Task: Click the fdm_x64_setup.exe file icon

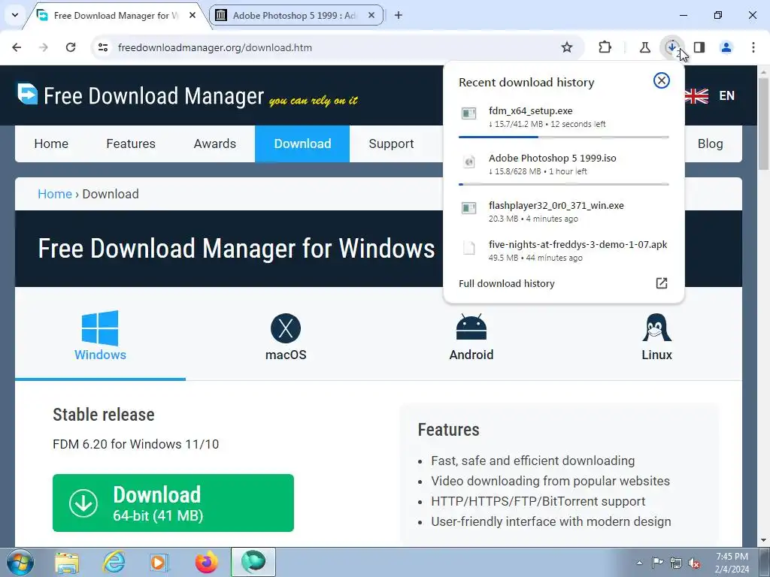Action: tap(469, 114)
